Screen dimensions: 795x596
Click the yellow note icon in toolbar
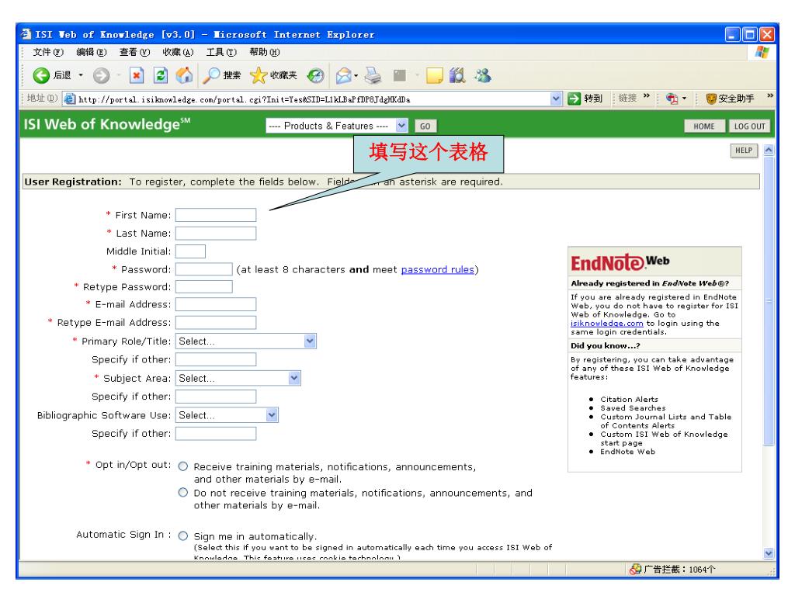click(435, 75)
